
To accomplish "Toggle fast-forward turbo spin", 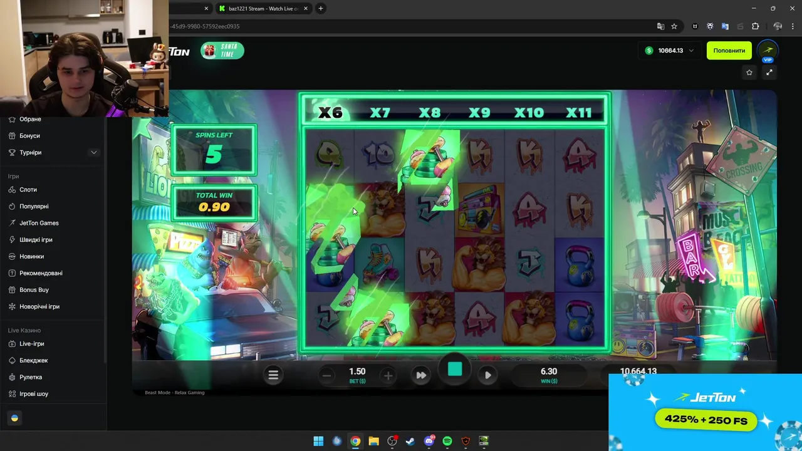I will [421, 375].
